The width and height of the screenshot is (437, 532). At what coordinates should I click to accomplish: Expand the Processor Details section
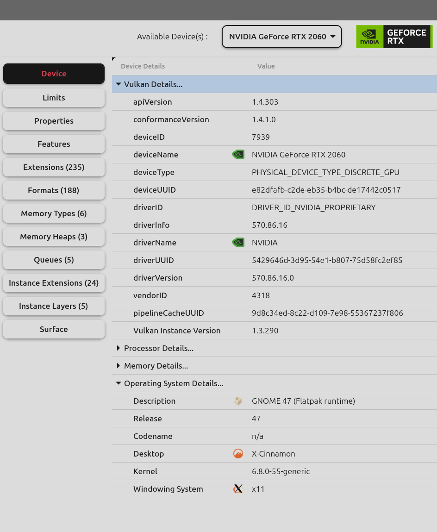[x=119, y=348]
